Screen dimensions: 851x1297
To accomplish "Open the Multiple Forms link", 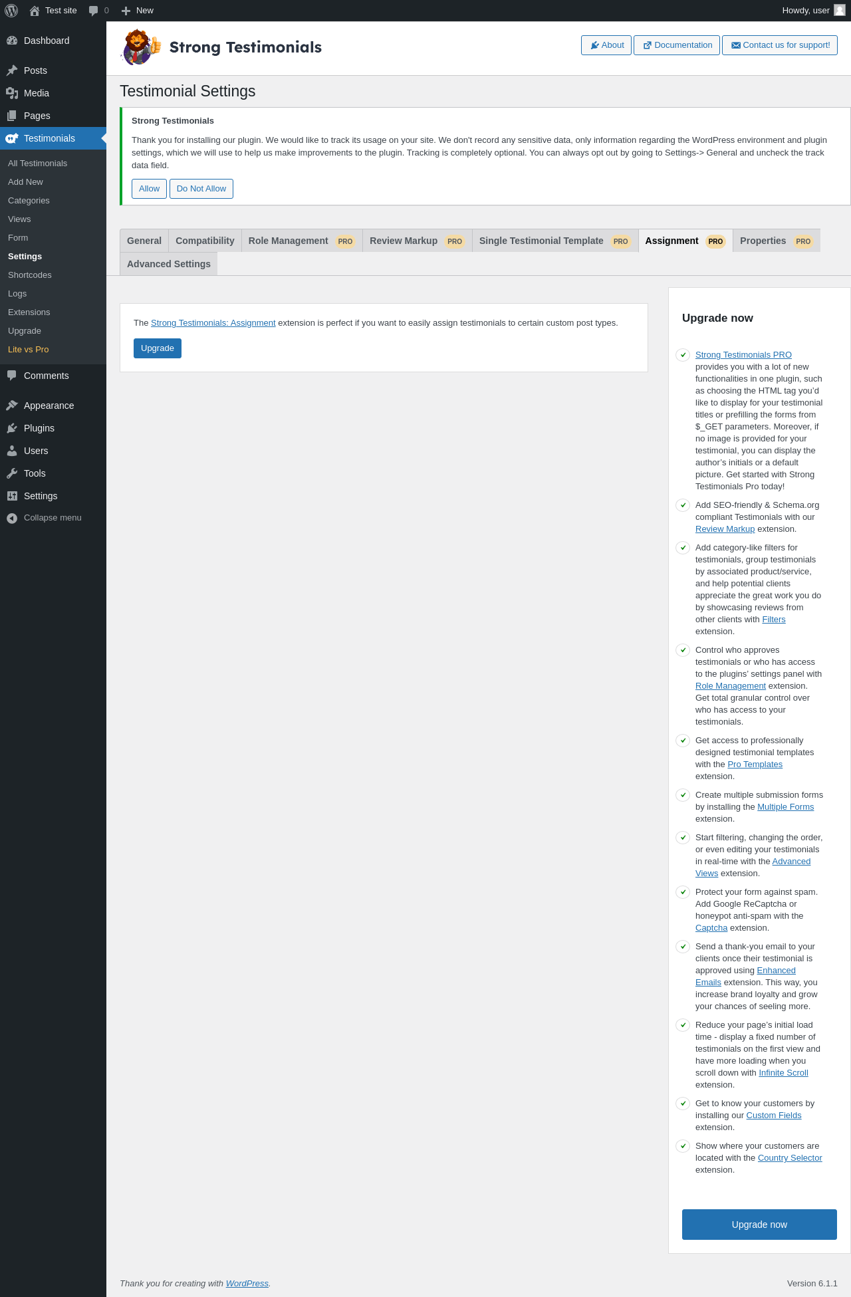I will pos(786,807).
